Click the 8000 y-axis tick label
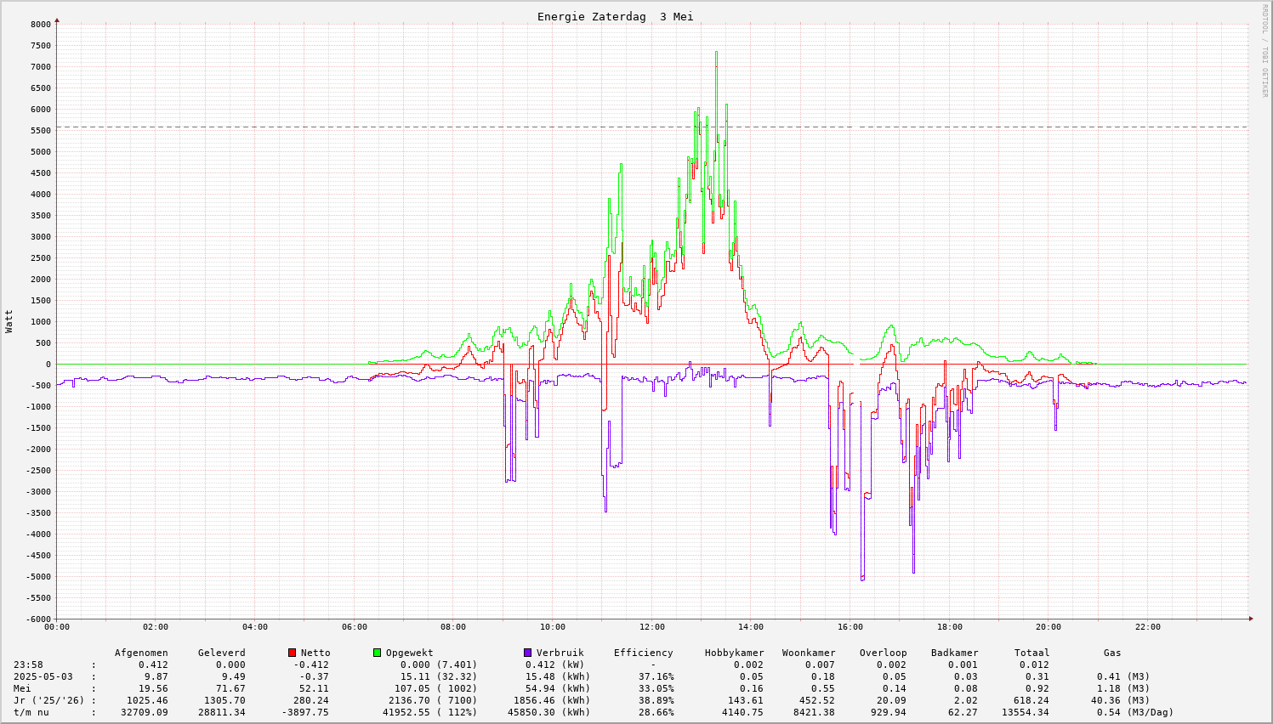The height and width of the screenshot is (724, 1273). click(40, 25)
